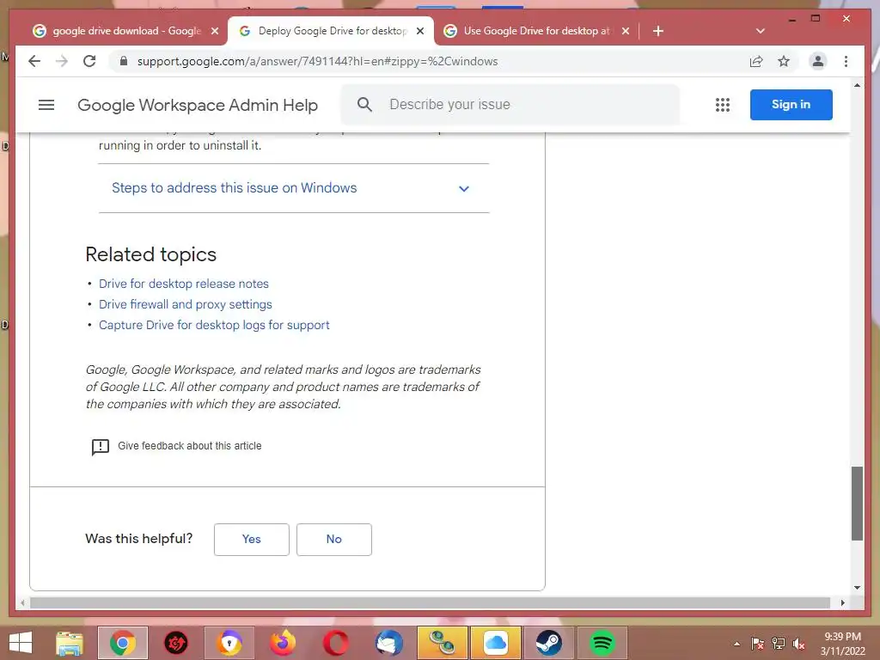Open Drive firewall and proxy settings
880x660 pixels.
tap(186, 304)
